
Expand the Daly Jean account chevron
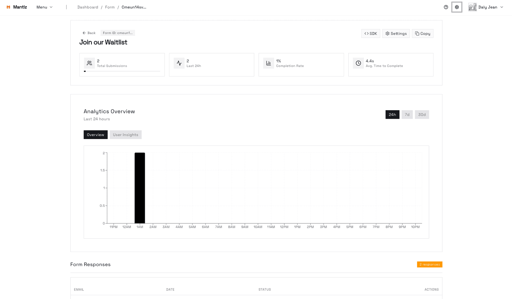click(x=501, y=7)
